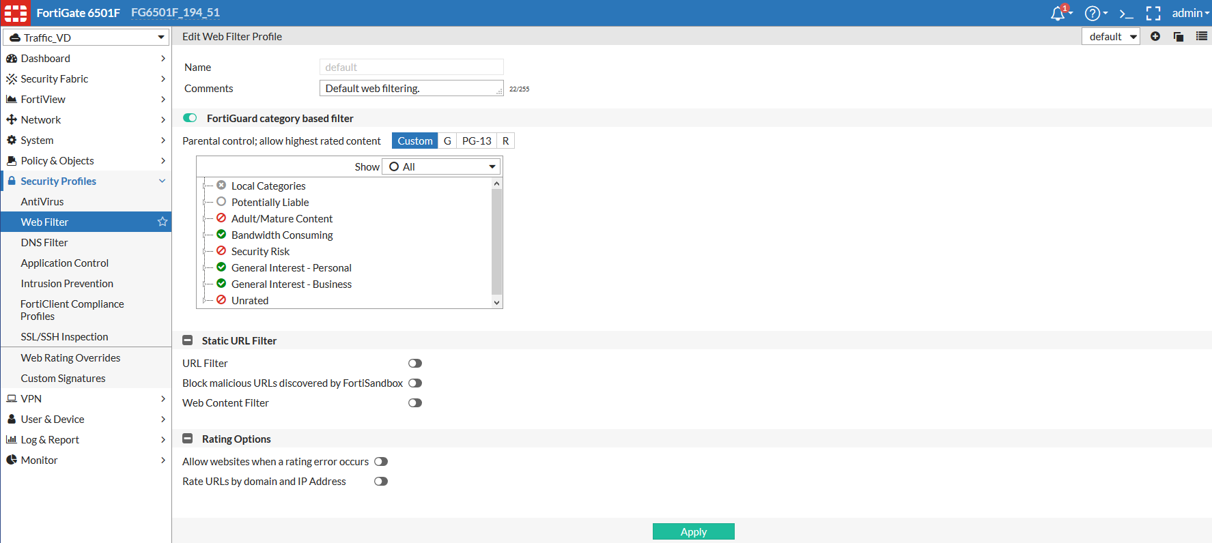
Task: Expand the Policy & Objects chevron
Action: point(163,161)
